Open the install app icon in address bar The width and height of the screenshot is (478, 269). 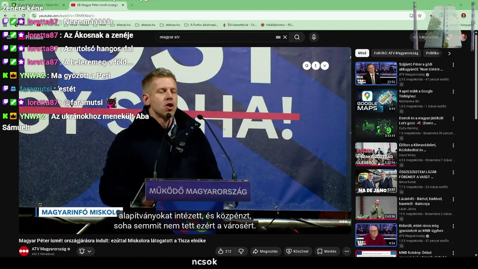coord(412,16)
